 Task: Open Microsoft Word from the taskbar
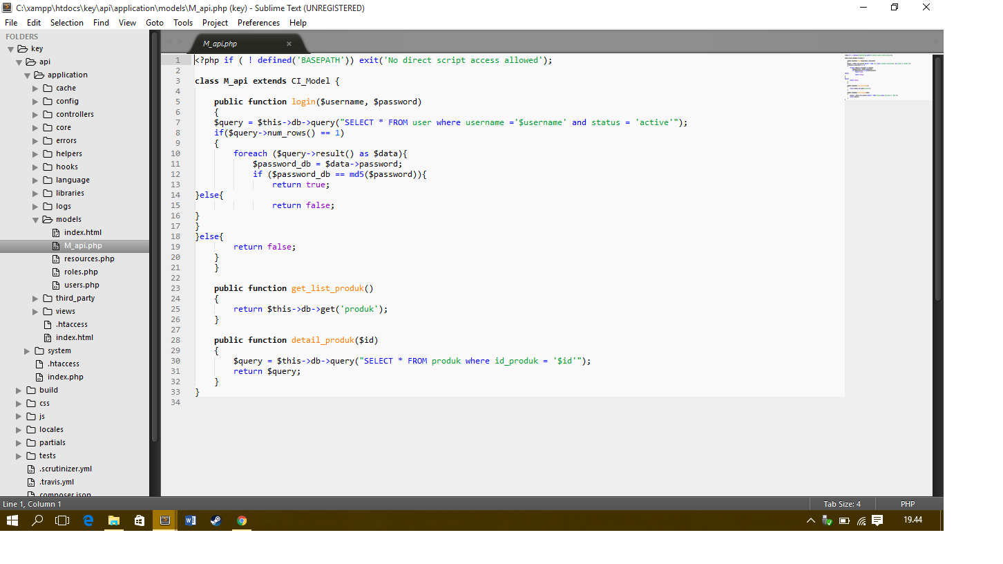[x=190, y=520]
